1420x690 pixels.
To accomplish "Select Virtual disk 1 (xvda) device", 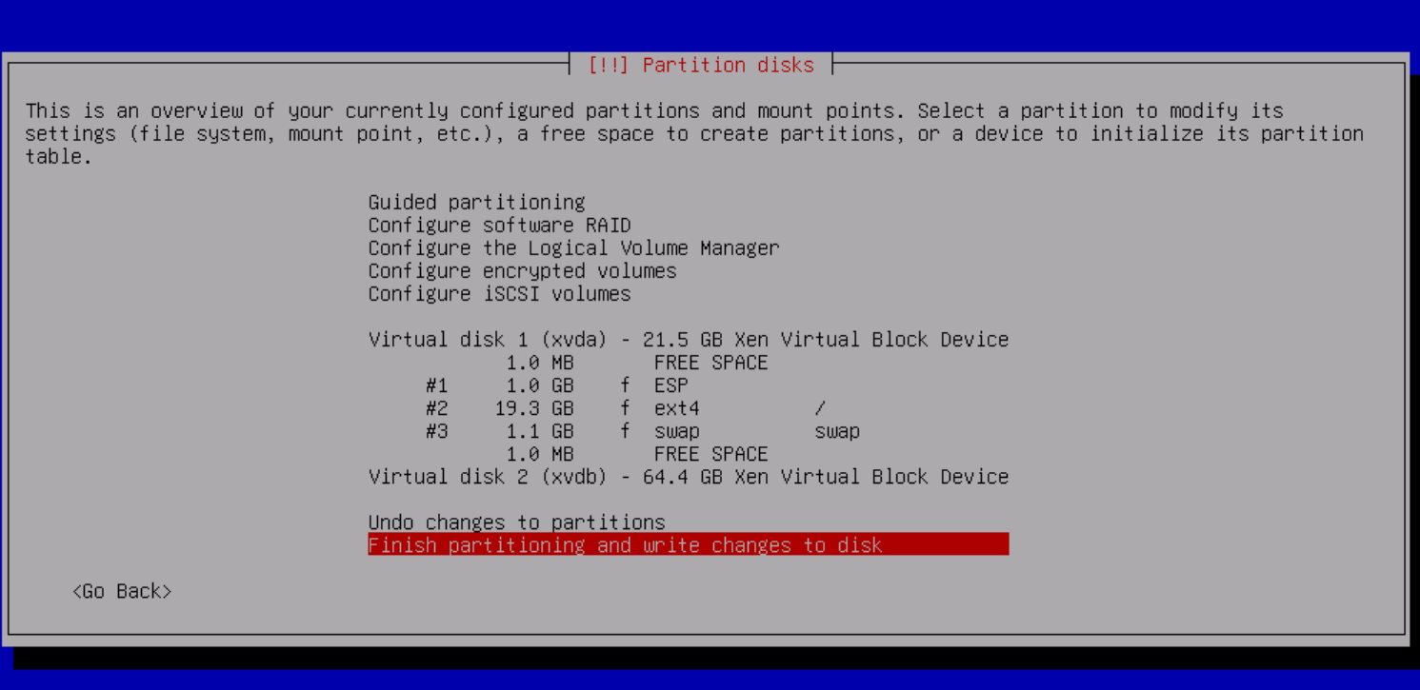I will tap(688, 340).
